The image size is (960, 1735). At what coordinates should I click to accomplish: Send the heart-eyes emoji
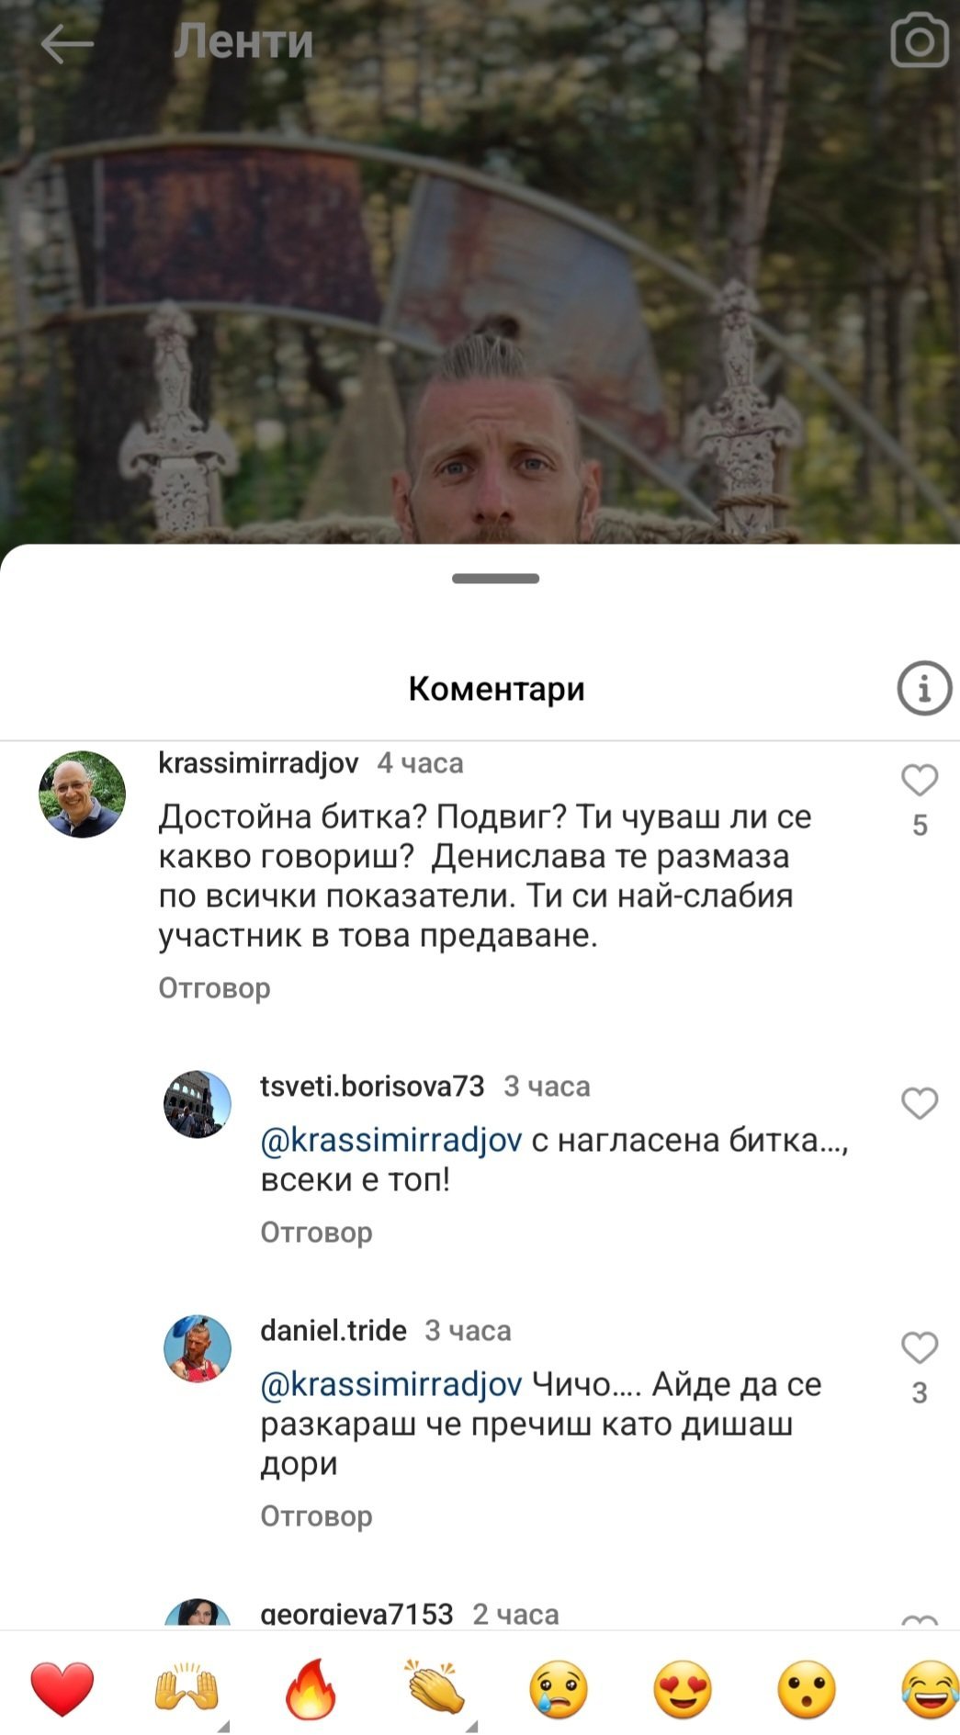(683, 1689)
